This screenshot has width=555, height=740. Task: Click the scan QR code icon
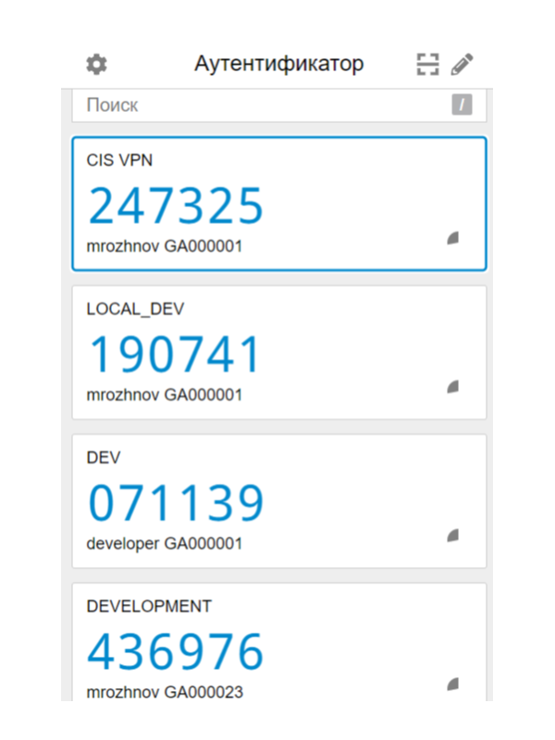point(426,64)
